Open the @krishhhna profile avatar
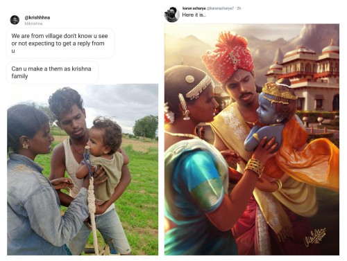 (x=15, y=20)
